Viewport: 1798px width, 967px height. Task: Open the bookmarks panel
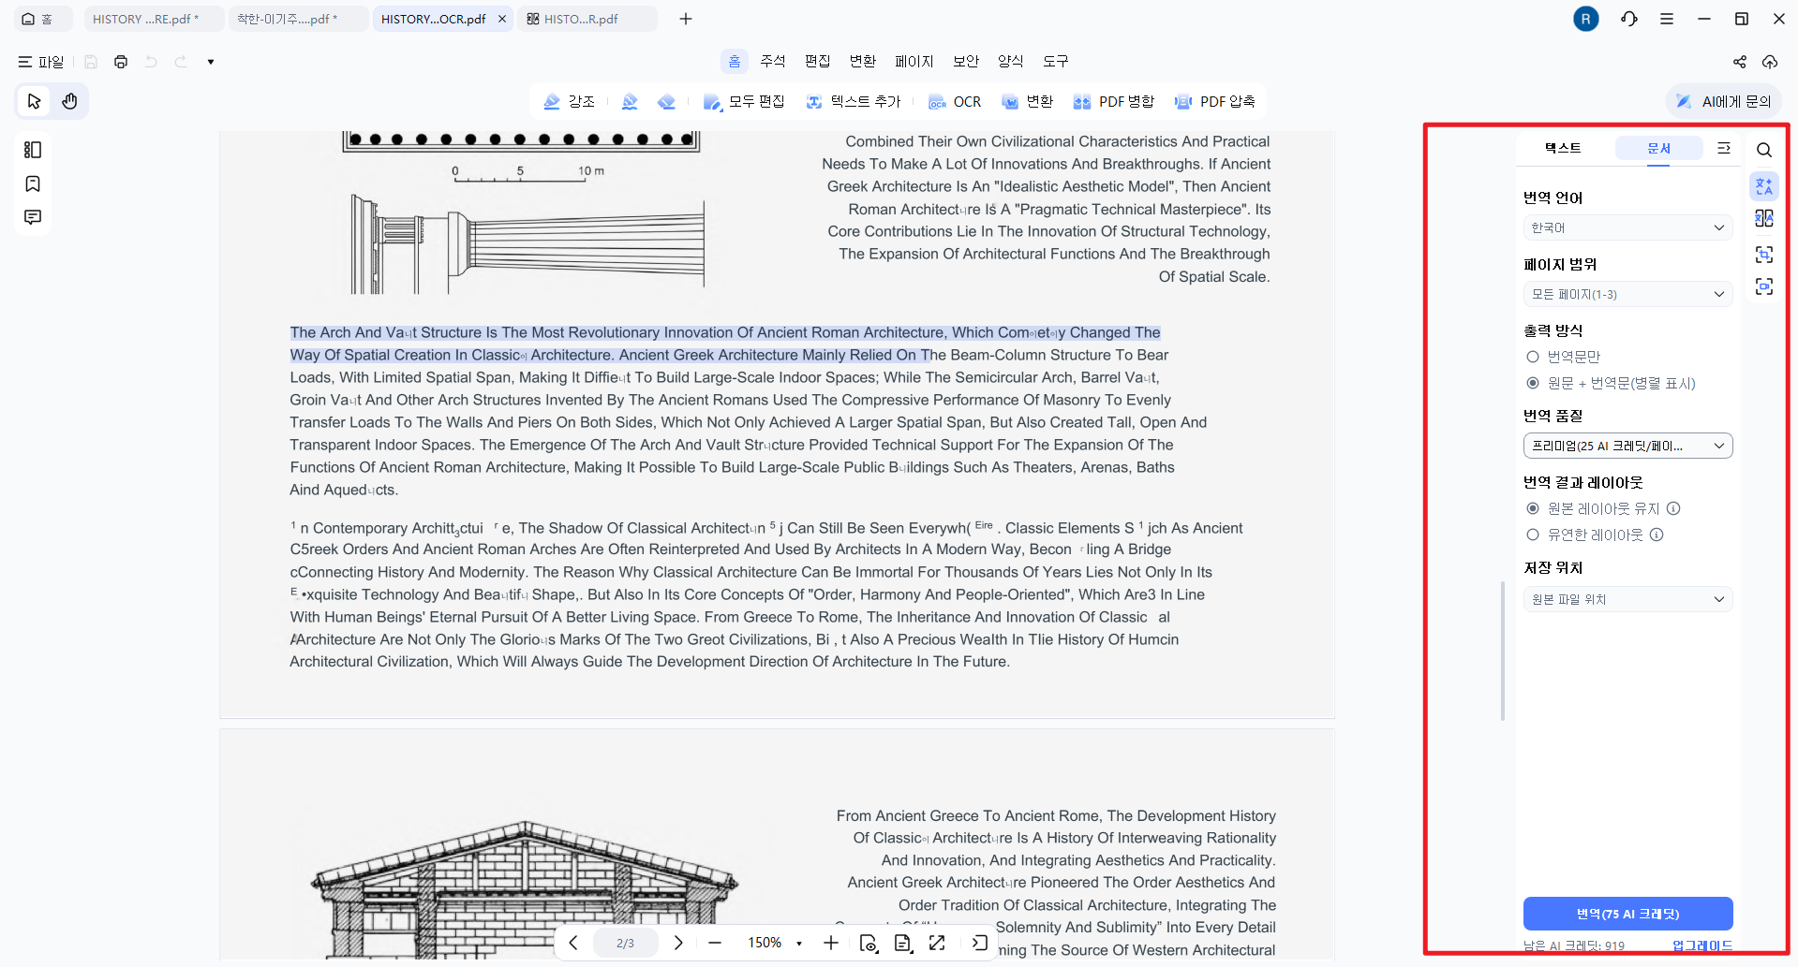[x=33, y=183]
